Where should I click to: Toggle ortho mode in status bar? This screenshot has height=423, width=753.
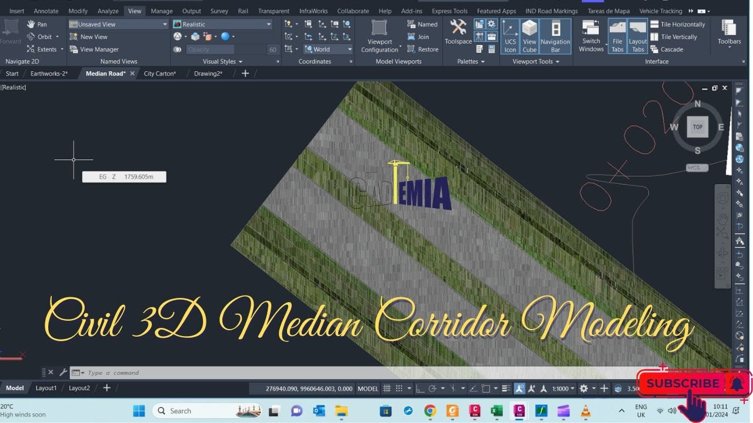pos(419,388)
